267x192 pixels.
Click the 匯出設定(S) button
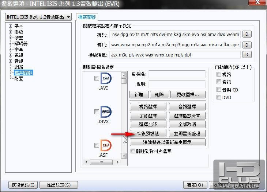(59, 185)
